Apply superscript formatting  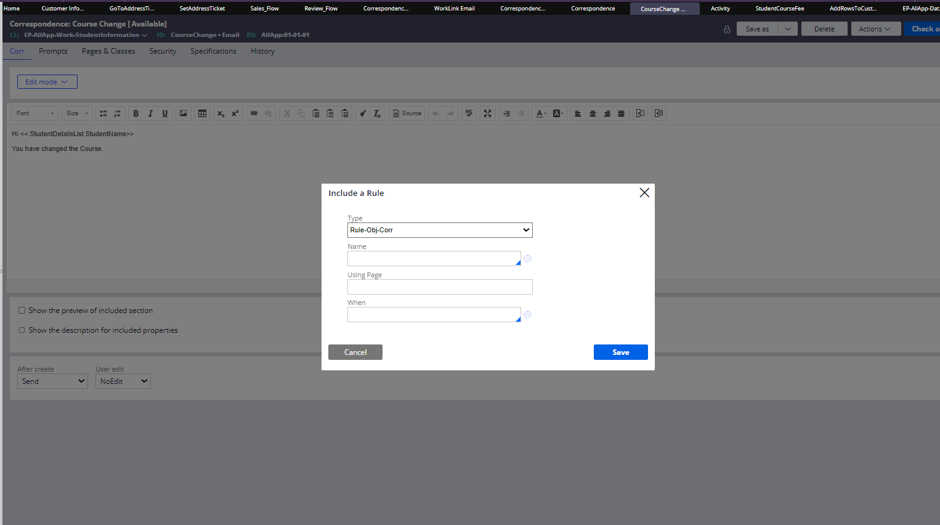click(x=235, y=113)
